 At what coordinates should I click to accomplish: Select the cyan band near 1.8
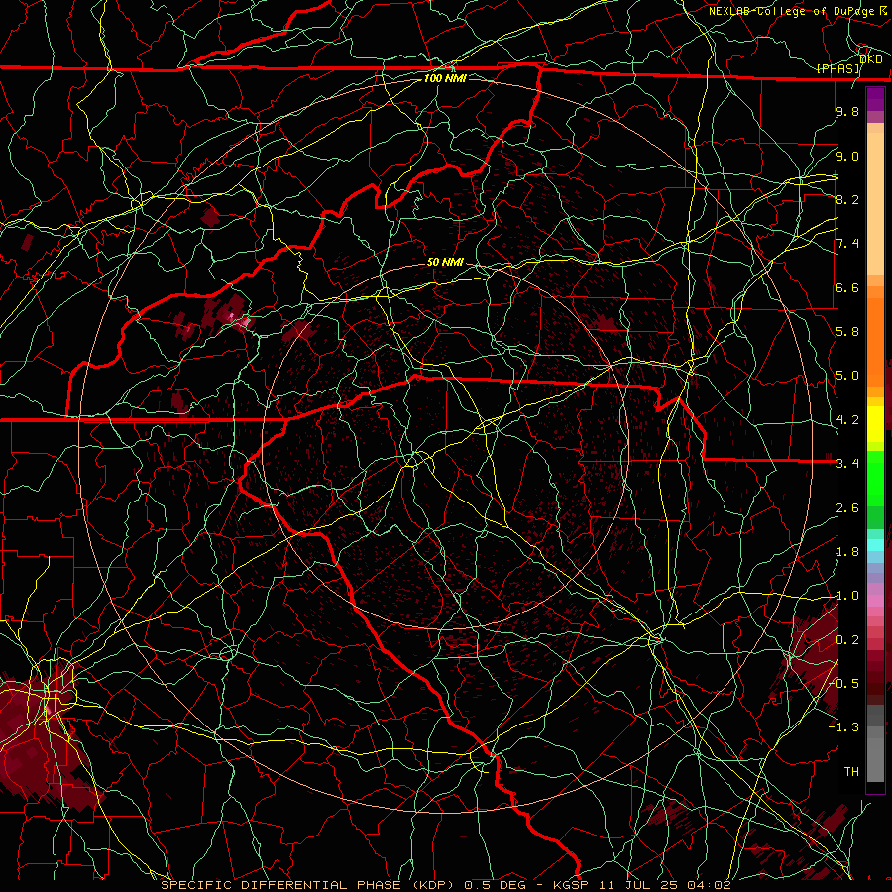[x=875, y=545]
